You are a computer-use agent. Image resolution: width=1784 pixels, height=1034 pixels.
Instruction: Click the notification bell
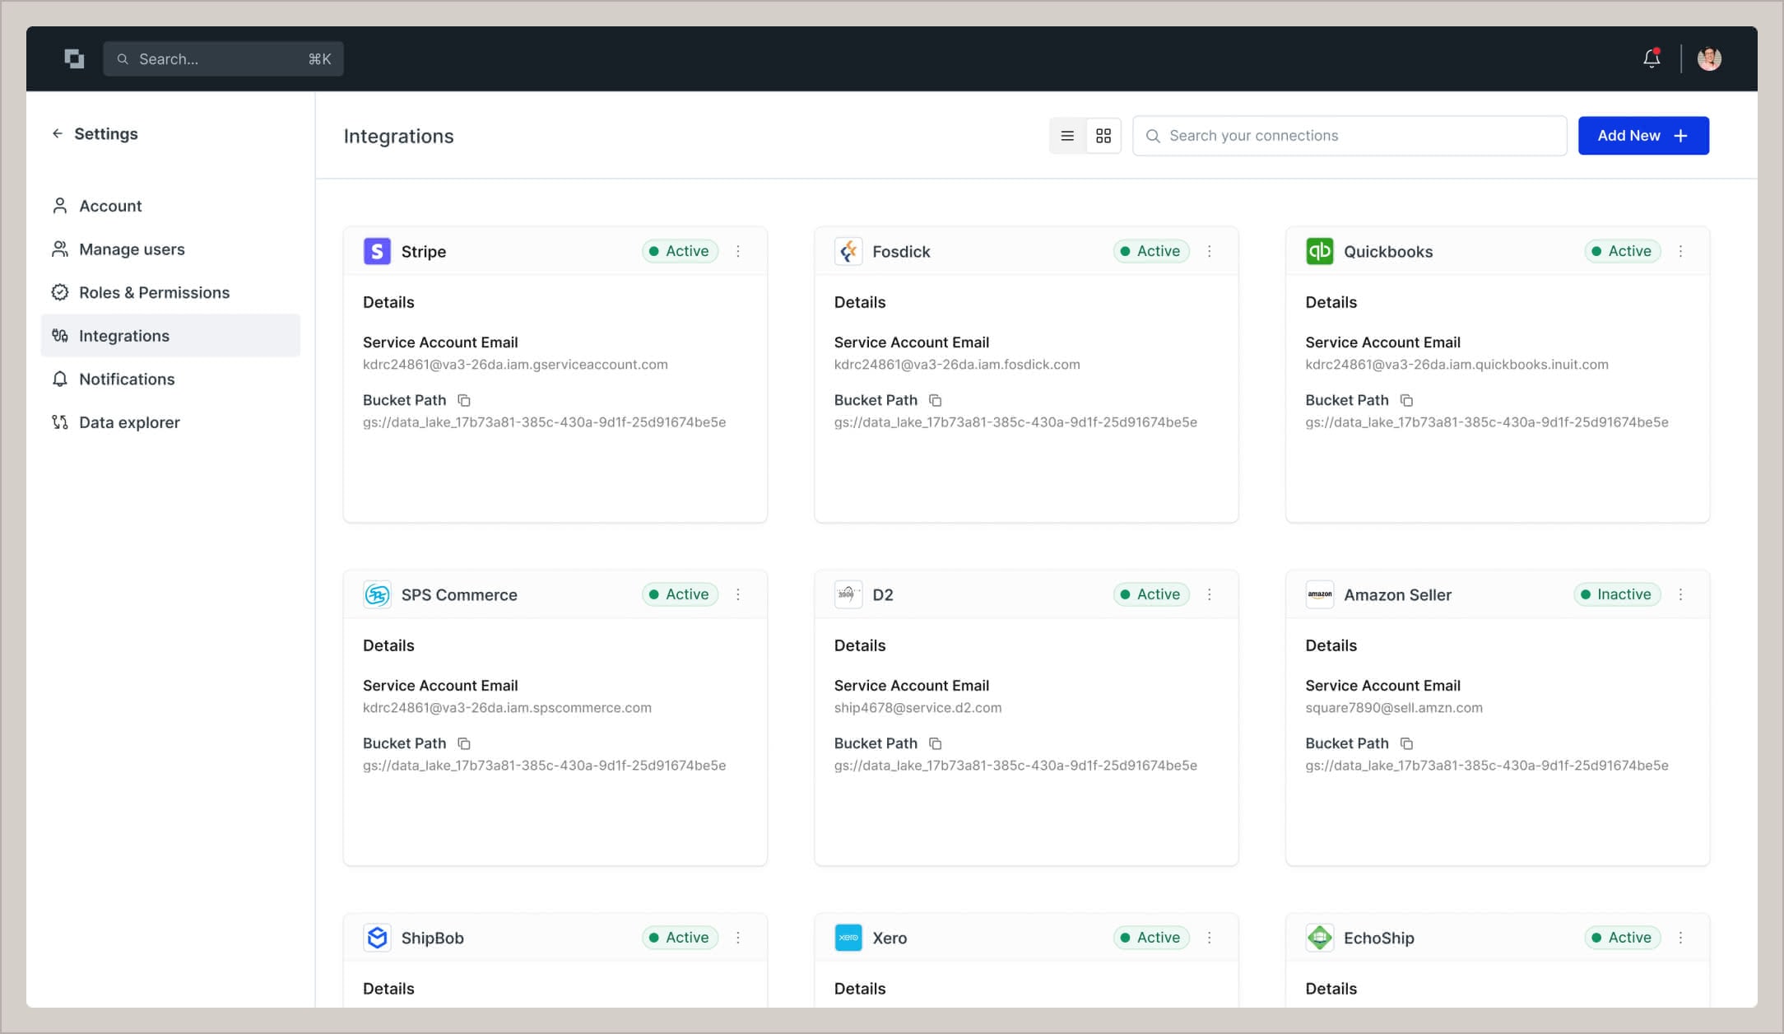tap(1651, 58)
